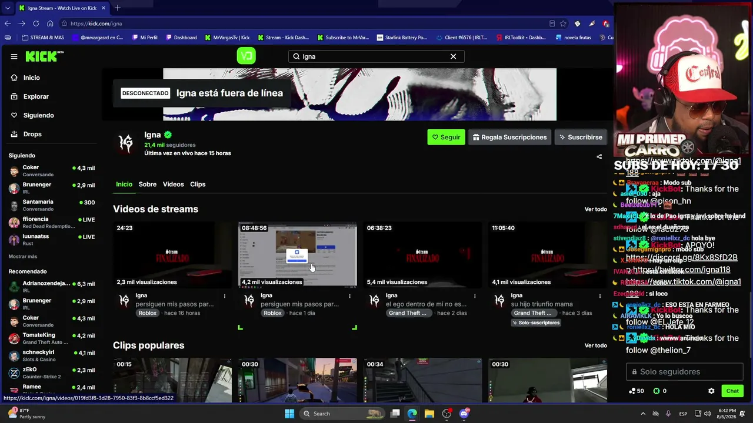The width and height of the screenshot is (753, 423).
Task: Open Santamaria's channel in the sidebar
Action: coord(51,205)
